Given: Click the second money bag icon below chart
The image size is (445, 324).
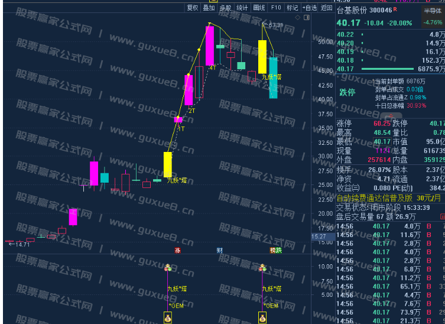Looking at the screenshot, I should click(262, 317).
